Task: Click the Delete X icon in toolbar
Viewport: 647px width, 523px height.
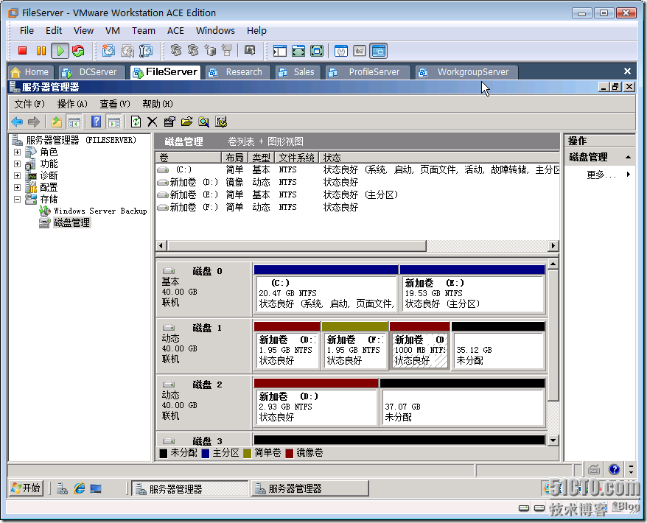Action: tap(153, 122)
